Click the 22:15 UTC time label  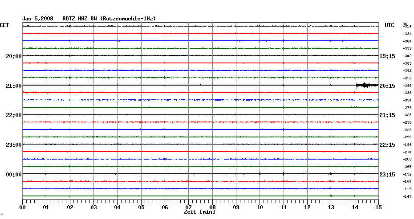point(387,145)
